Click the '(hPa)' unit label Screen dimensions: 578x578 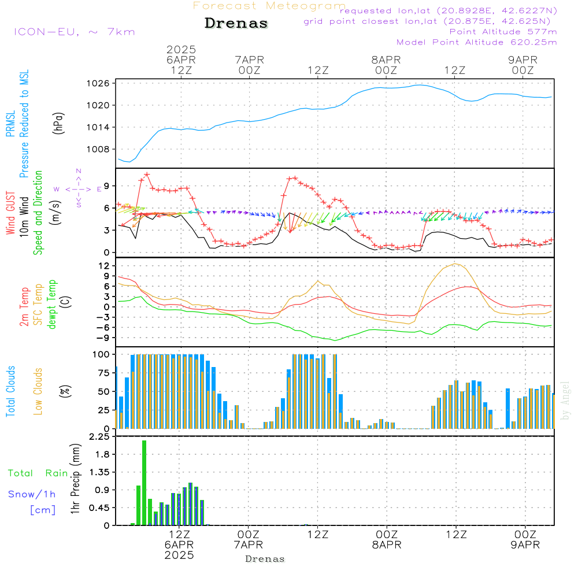(x=58, y=124)
